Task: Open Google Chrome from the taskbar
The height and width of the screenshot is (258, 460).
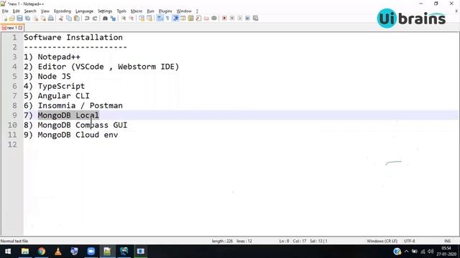Action: [x=42, y=252]
